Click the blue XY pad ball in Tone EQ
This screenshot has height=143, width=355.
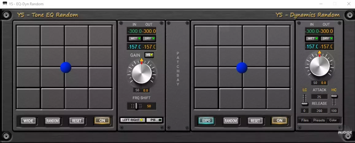tap(66, 67)
